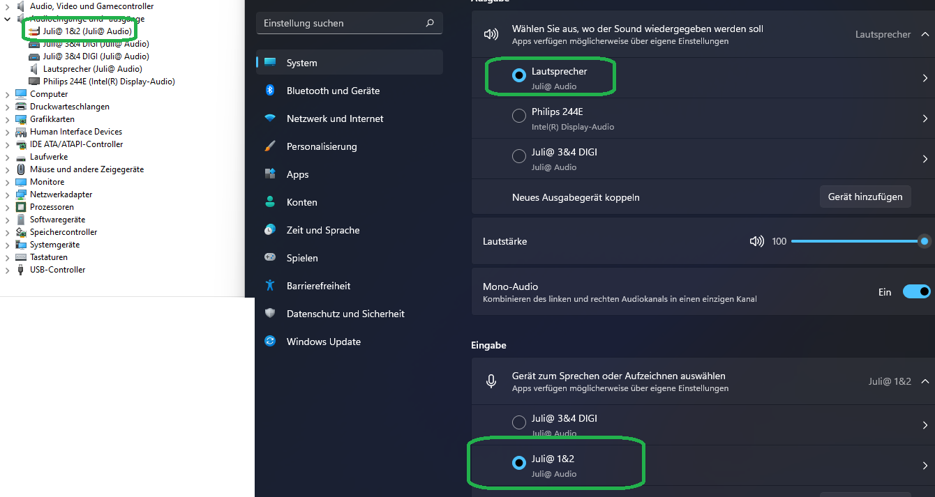The height and width of the screenshot is (497, 935).
Task: Expand the Netzwerkadapter tree node
Action: [x=8, y=194]
